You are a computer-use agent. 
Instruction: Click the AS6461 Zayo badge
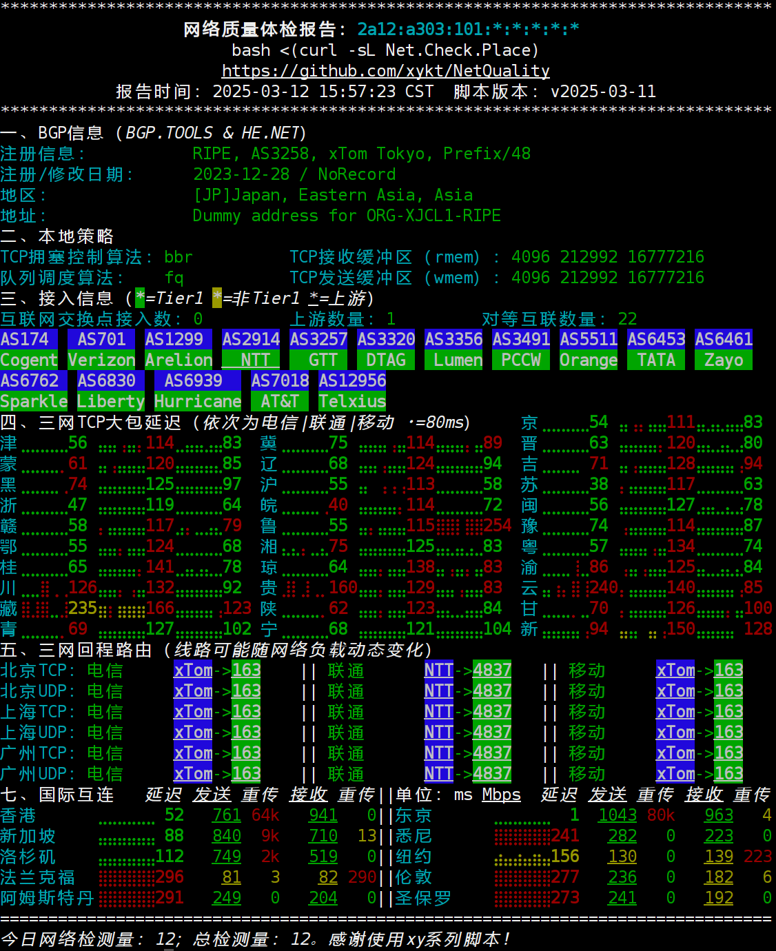(723, 349)
